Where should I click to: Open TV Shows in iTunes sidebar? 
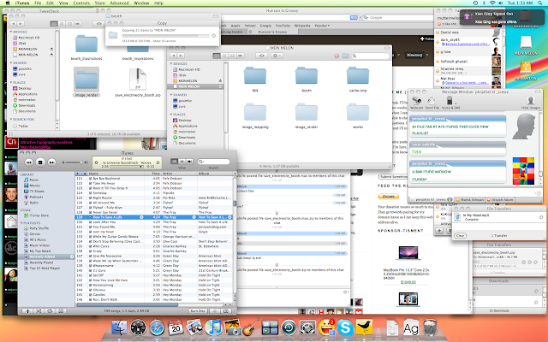coord(37,191)
